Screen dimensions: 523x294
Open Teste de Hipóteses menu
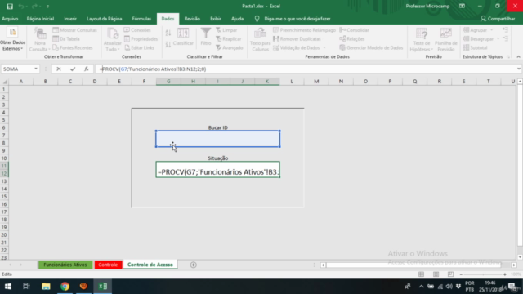point(422,39)
